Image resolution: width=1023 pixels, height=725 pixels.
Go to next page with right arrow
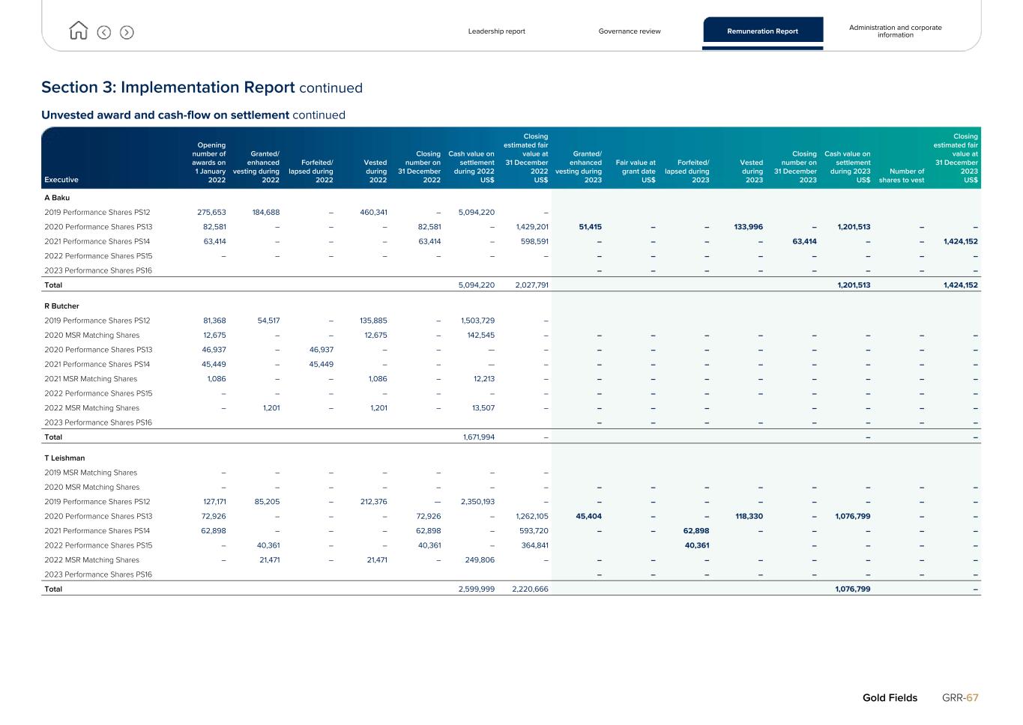point(127,32)
